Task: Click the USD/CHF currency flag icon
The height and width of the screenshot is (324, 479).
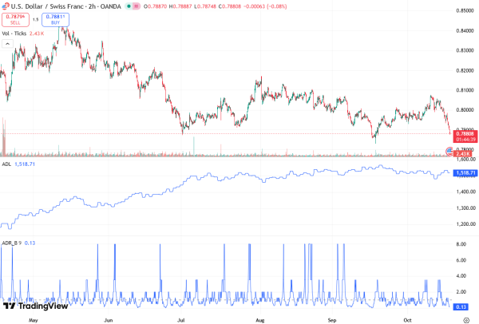Action: [x=6, y=6]
